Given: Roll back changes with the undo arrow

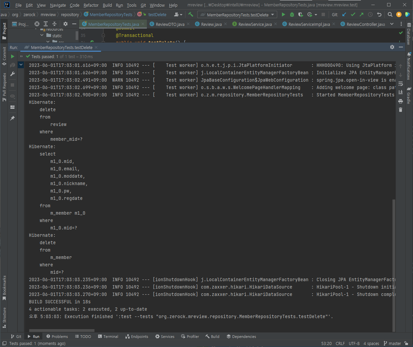Looking at the screenshot, I should click(x=379, y=15).
